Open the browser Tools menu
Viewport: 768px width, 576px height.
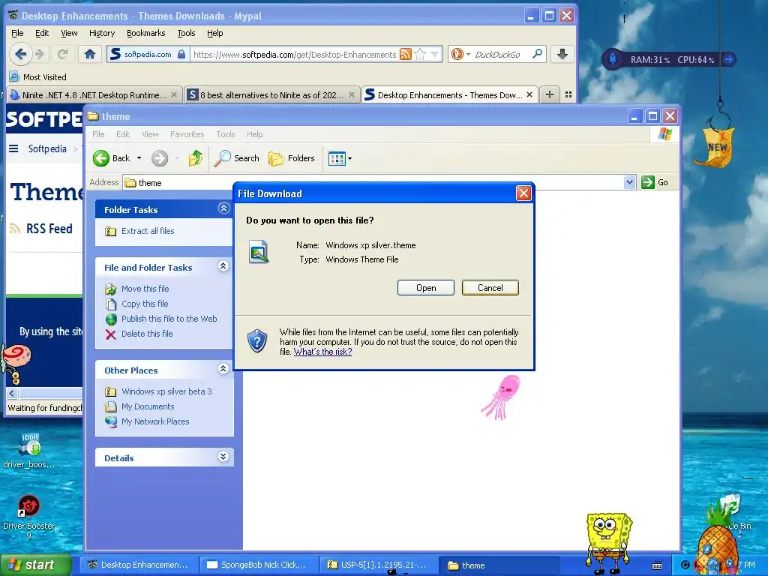point(186,33)
